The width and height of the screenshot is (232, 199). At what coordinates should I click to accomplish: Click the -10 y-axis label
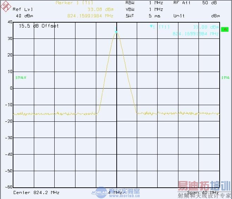[x=9, y=105]
